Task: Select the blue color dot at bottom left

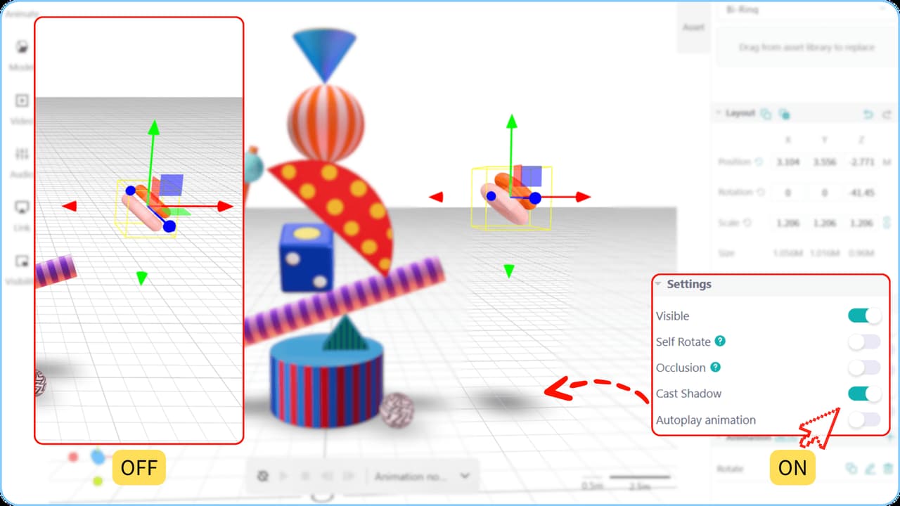Action: [97, 459]
